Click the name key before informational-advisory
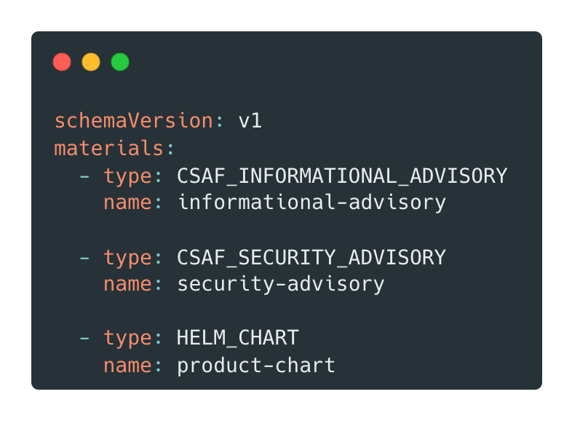Screen dimensions: 572x421 (128, 202)
